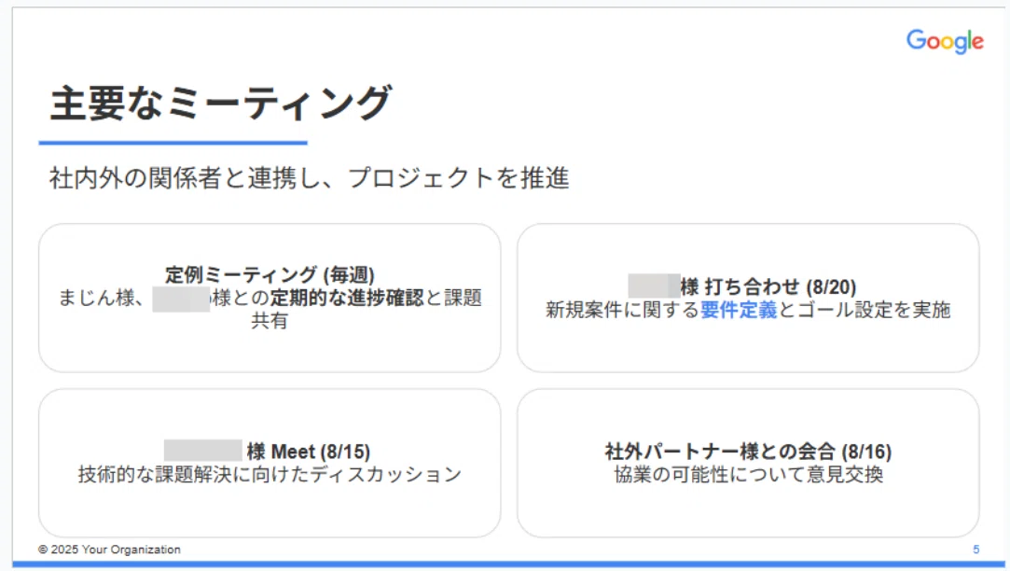Click the 共有 text in the weekly card
The width and height of the screenshot is (1010, 571).
(x=270, y=320)
